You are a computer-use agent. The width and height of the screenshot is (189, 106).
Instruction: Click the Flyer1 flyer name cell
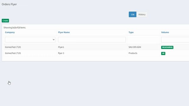(x=61, y=47)
